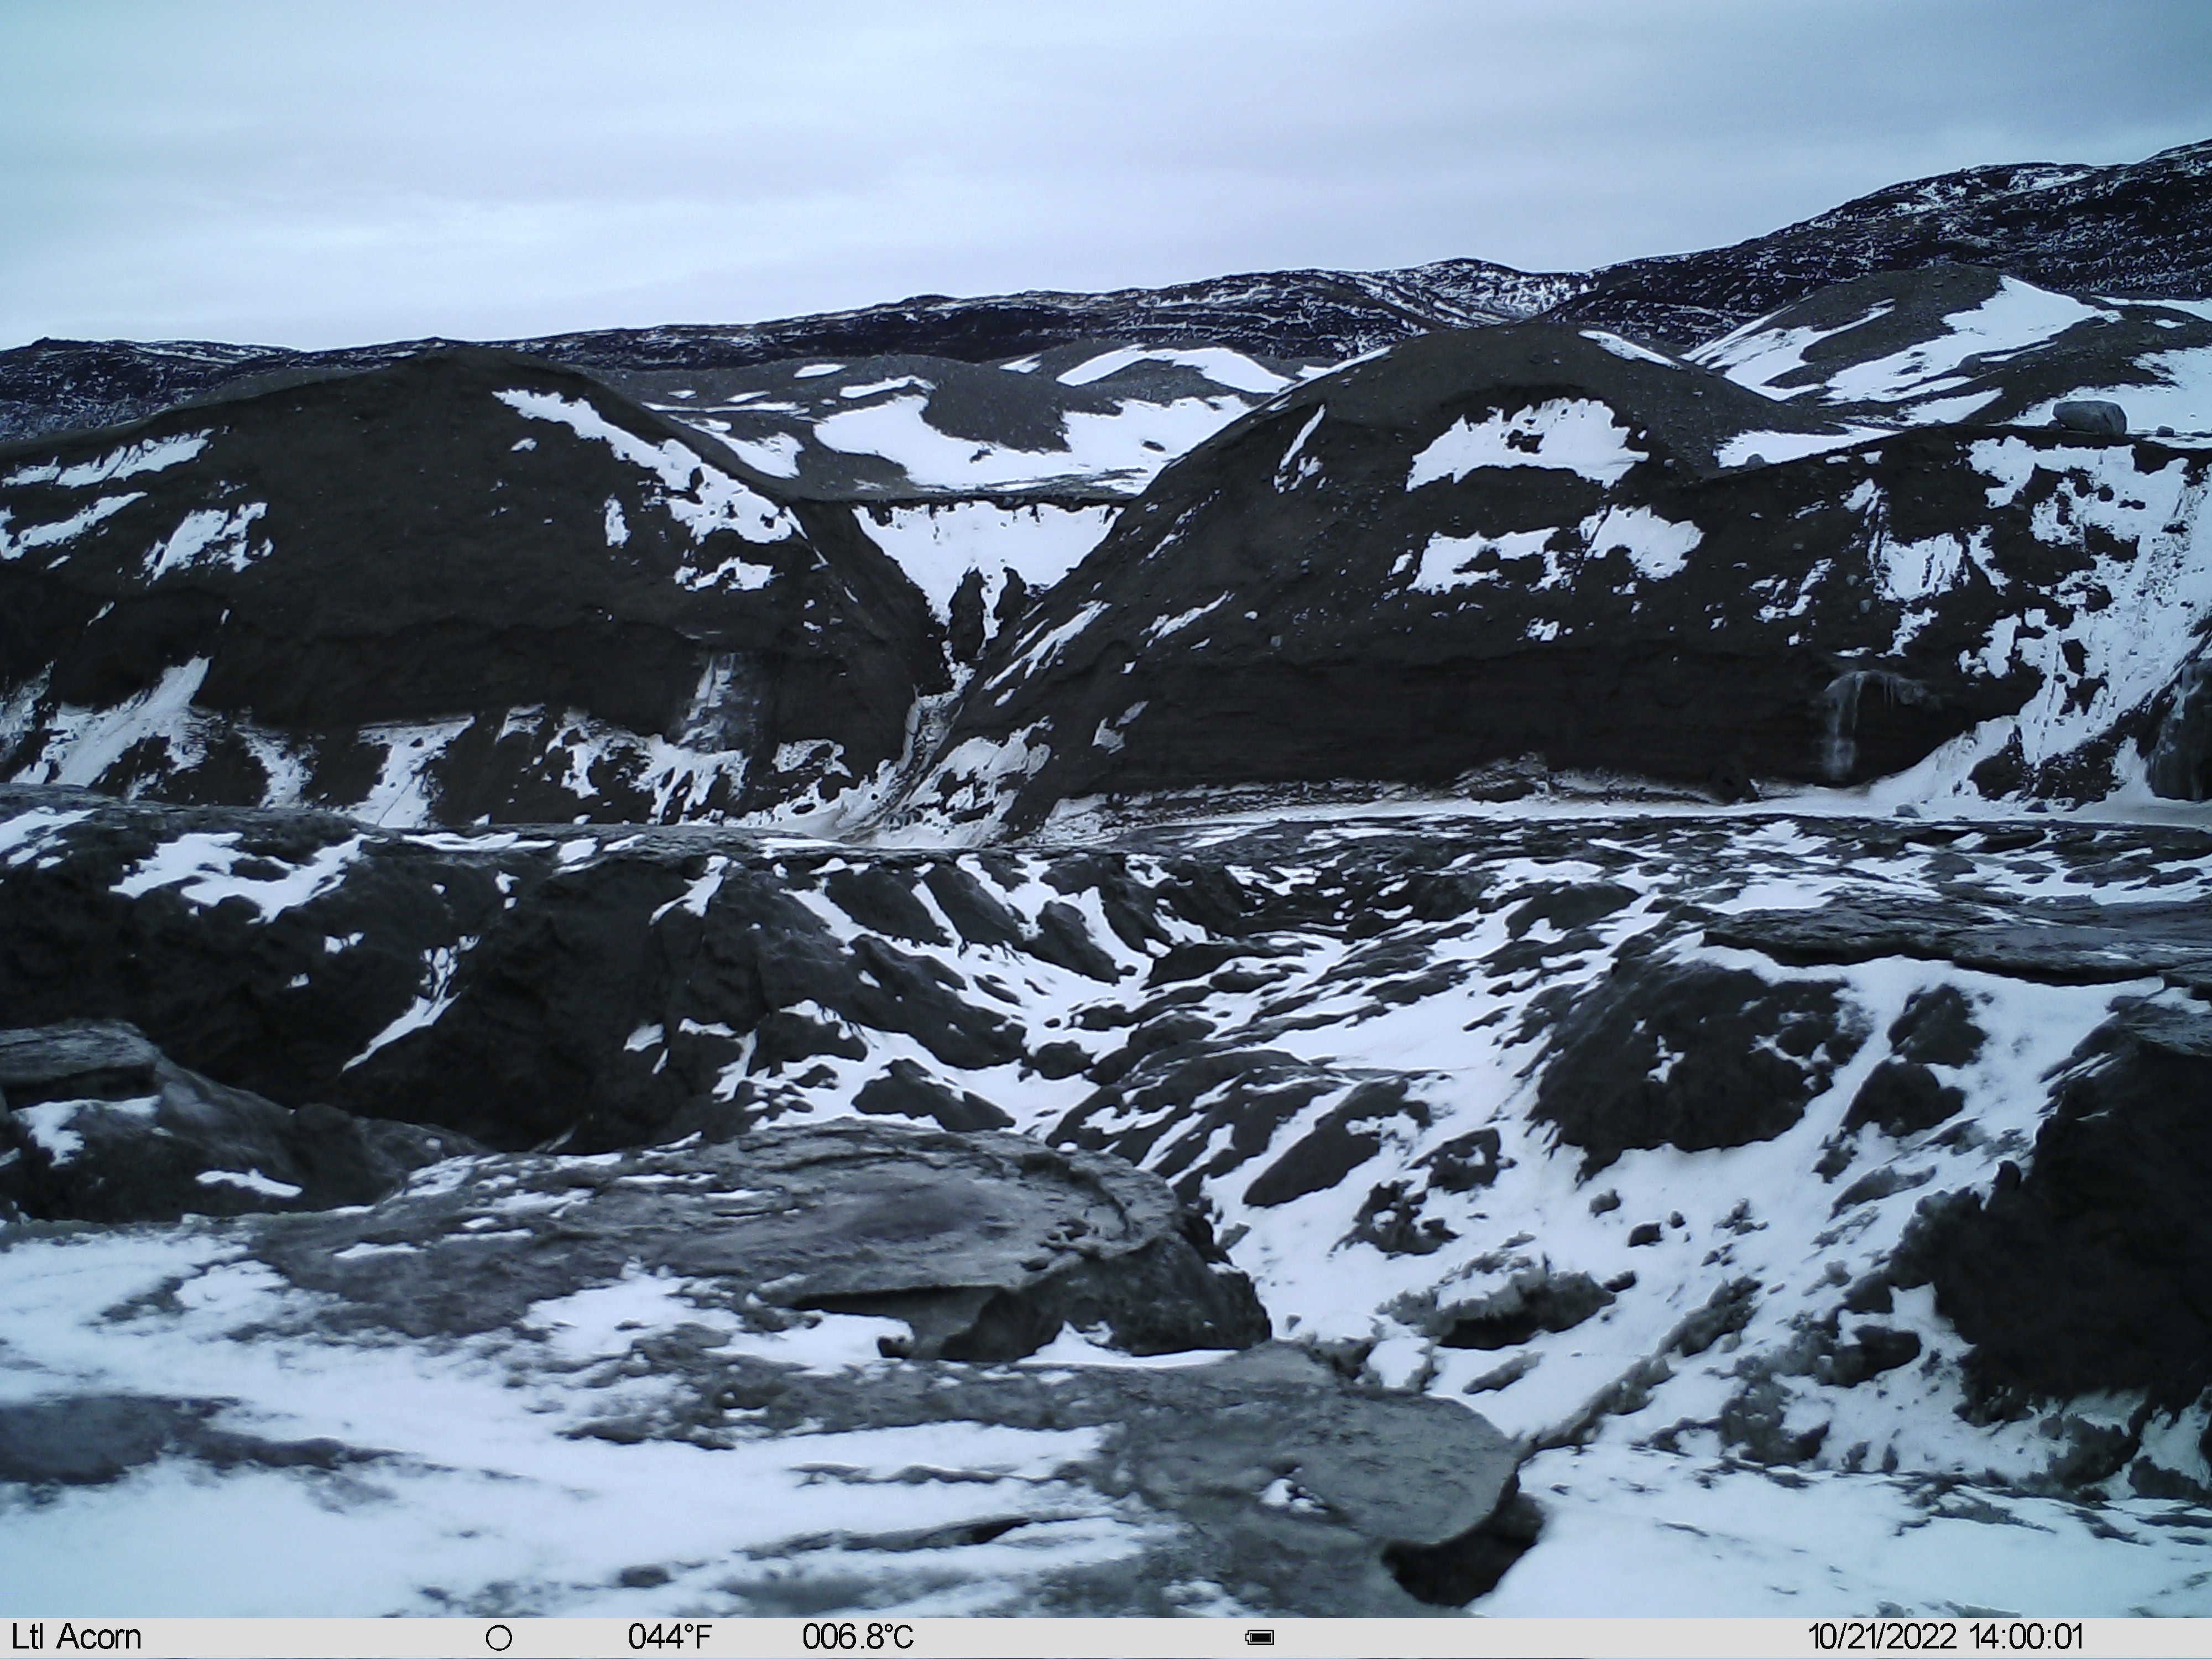2212x1659 pixels.
Task: Click the battery level icon
Action: tap(1259, 1638)
